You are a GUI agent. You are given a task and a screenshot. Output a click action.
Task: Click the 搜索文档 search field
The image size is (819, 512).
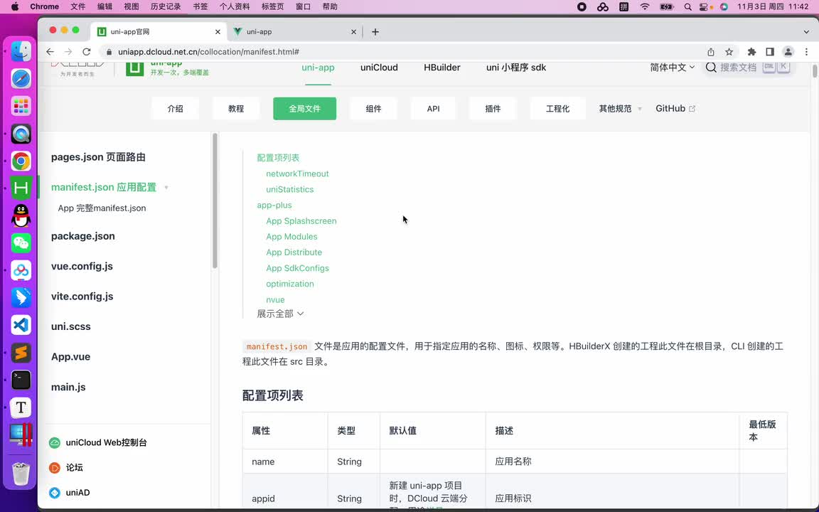click(x=747, y=68)
